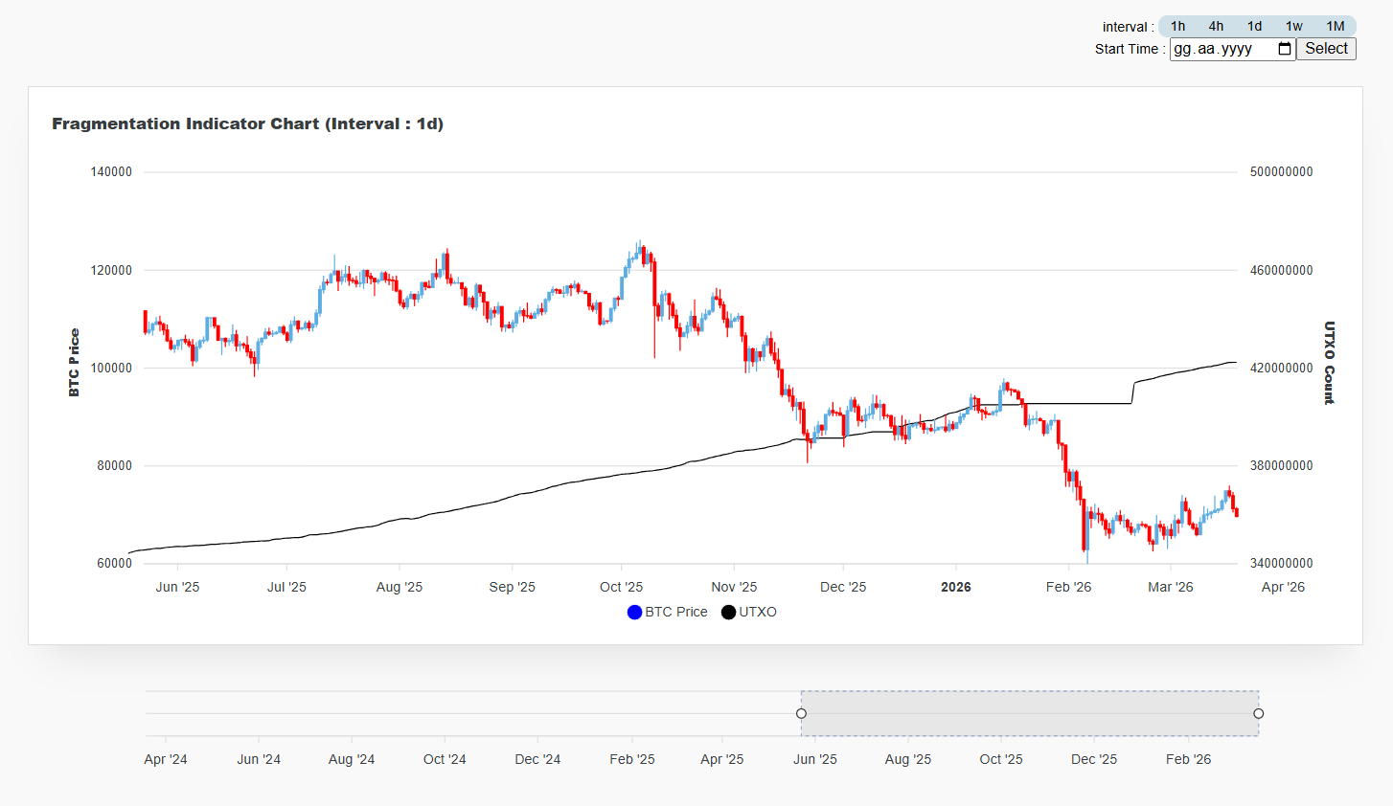Click navigator track near Apr '24

[166, 713]
